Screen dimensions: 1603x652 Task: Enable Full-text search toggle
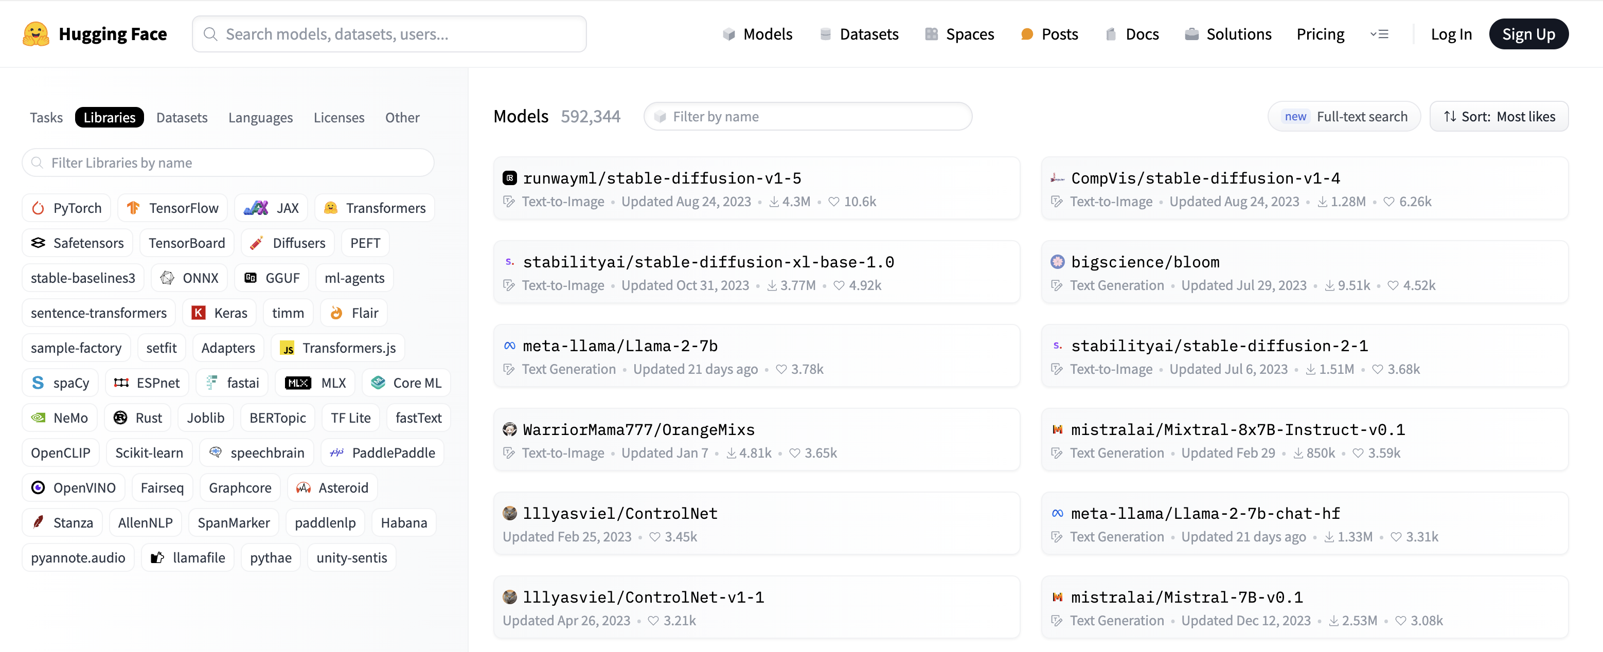(1345, 116)
